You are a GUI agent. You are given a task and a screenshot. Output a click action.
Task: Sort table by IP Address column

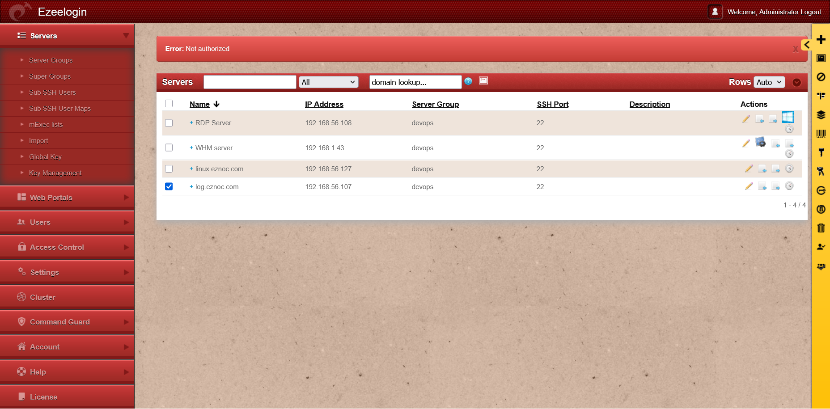point(324,104)
